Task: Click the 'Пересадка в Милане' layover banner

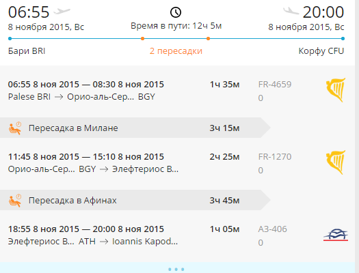Action: 135,128
